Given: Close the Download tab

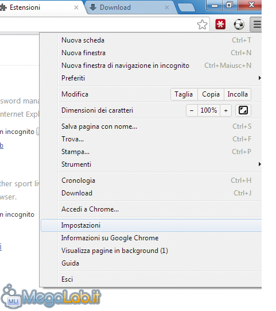Looking at the screenshot, I should (x=167, y=7).
